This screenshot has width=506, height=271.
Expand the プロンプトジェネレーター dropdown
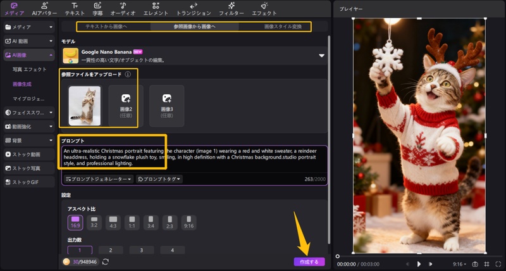(98, 179)
